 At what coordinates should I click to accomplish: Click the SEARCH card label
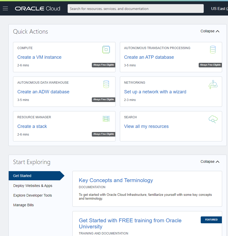tap(130, 117)
